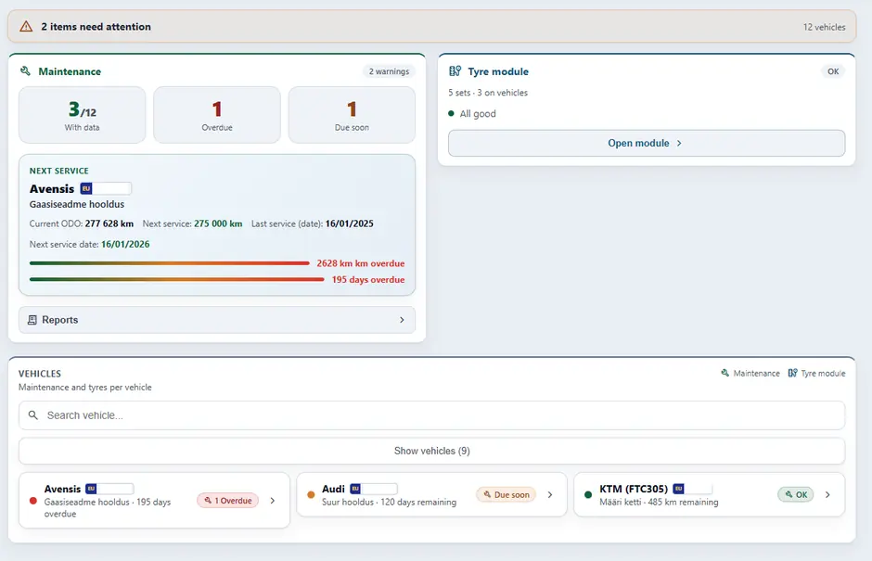Viewport: 872px width, 561px height.
Task: Select the With data 3/12 stat card
Action: coord(83,115)
